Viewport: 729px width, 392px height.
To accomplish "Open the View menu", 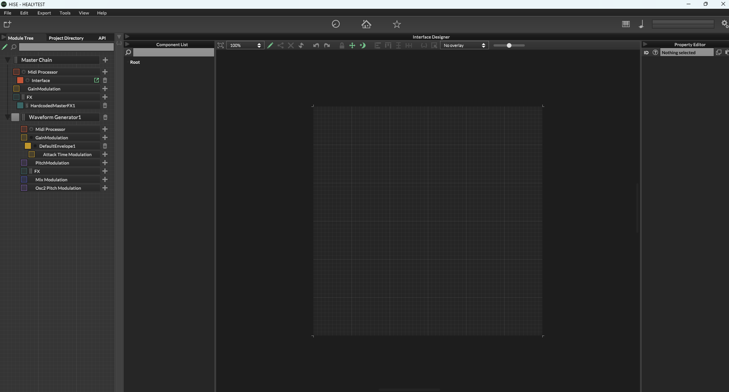I will pos(84,13).
